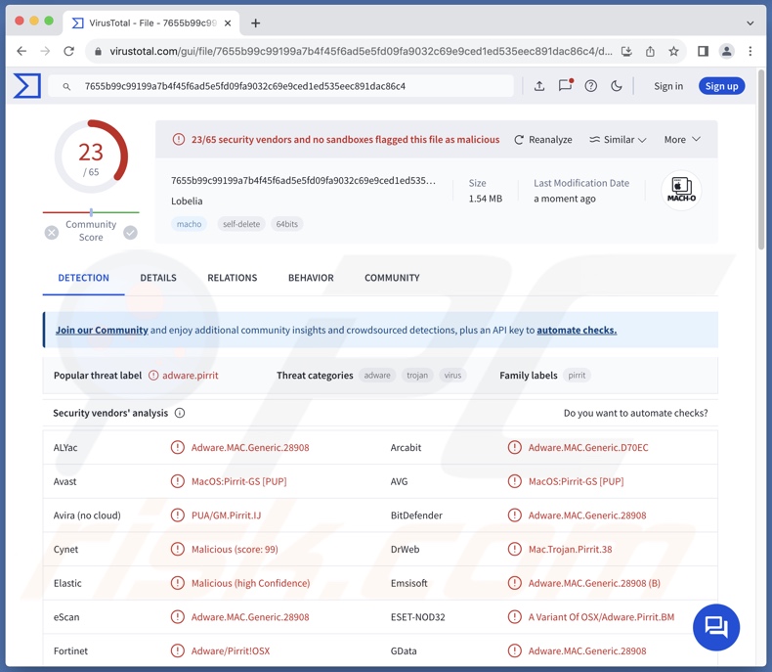772x672 pixels.
Task: Click the community score slider marker
Action: tap(91, 212)
